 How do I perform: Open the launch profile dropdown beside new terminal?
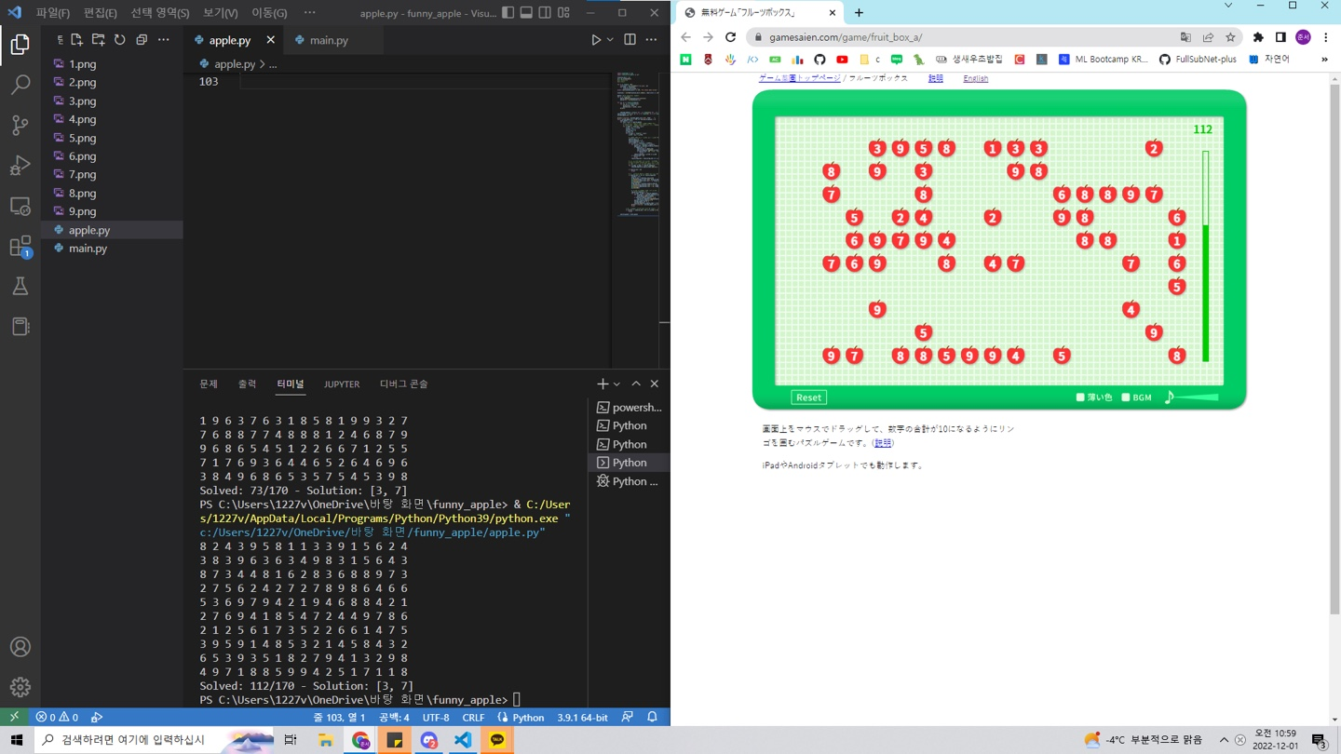click(x=616, y=384)
